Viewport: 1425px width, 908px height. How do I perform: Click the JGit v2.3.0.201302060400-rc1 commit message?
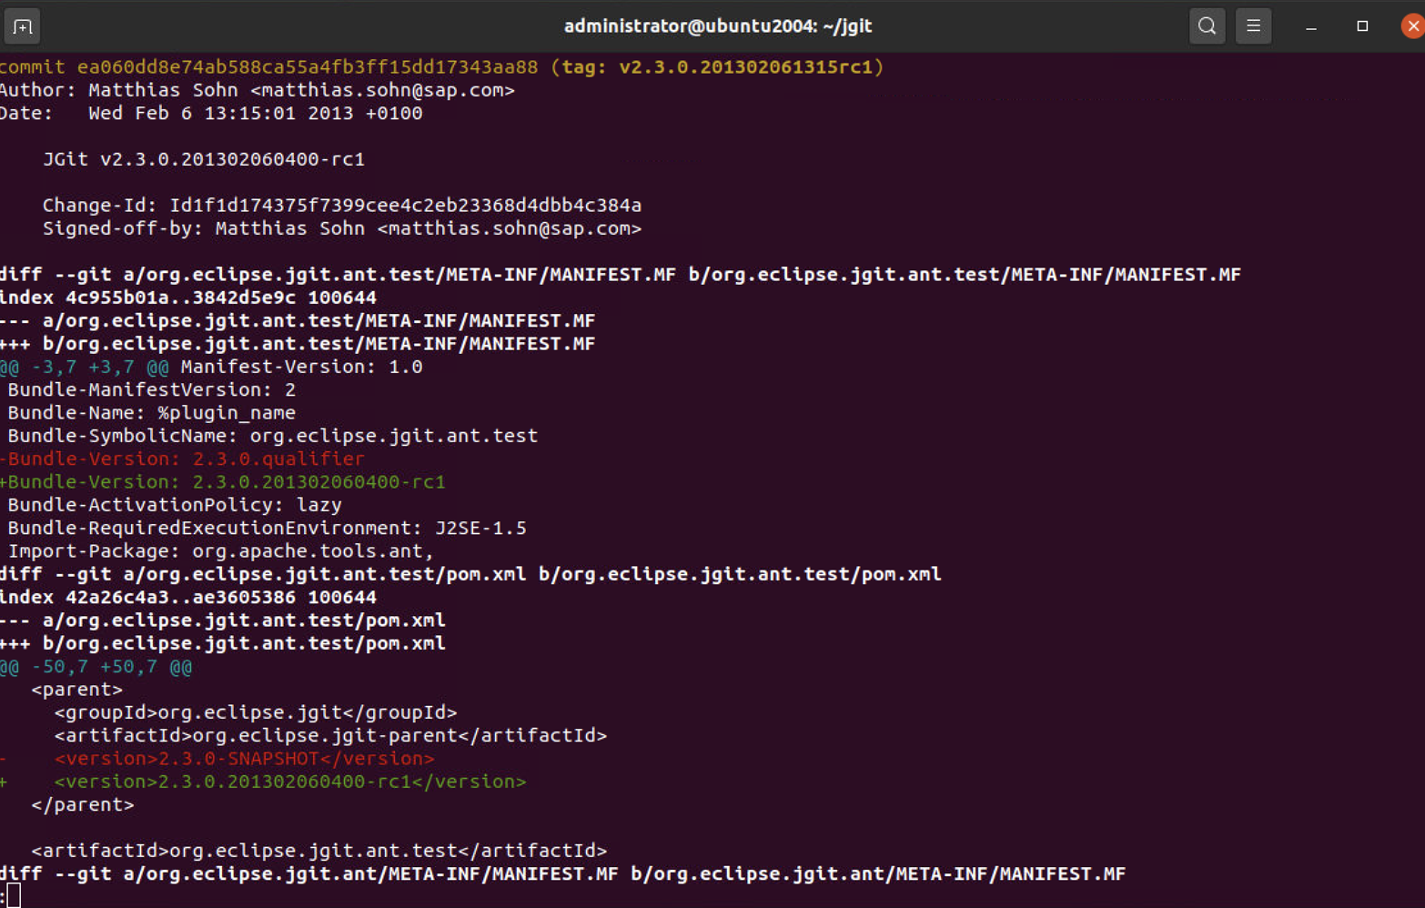click(204, 159)
